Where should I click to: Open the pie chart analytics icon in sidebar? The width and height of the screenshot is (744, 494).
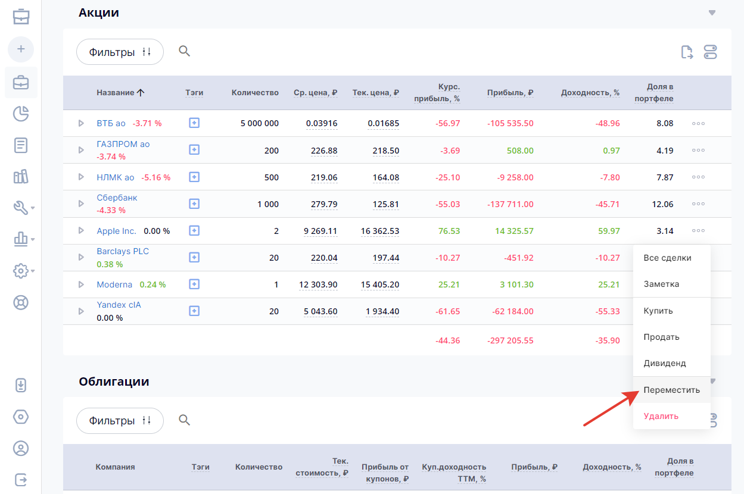[21, 113]
